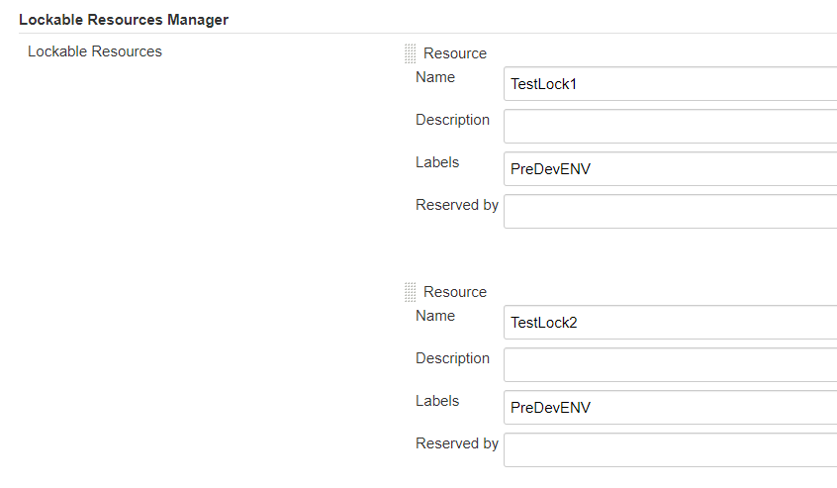Click the Reserved by label under TestLock1
Image resolution: width=837 pixels, height=488 pixels.
(457, 205)
